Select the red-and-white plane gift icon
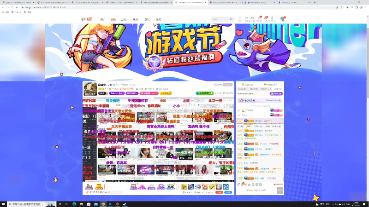The width and height of the screenshot is (369, 207). pyautogui.click(x=198, y=187)
